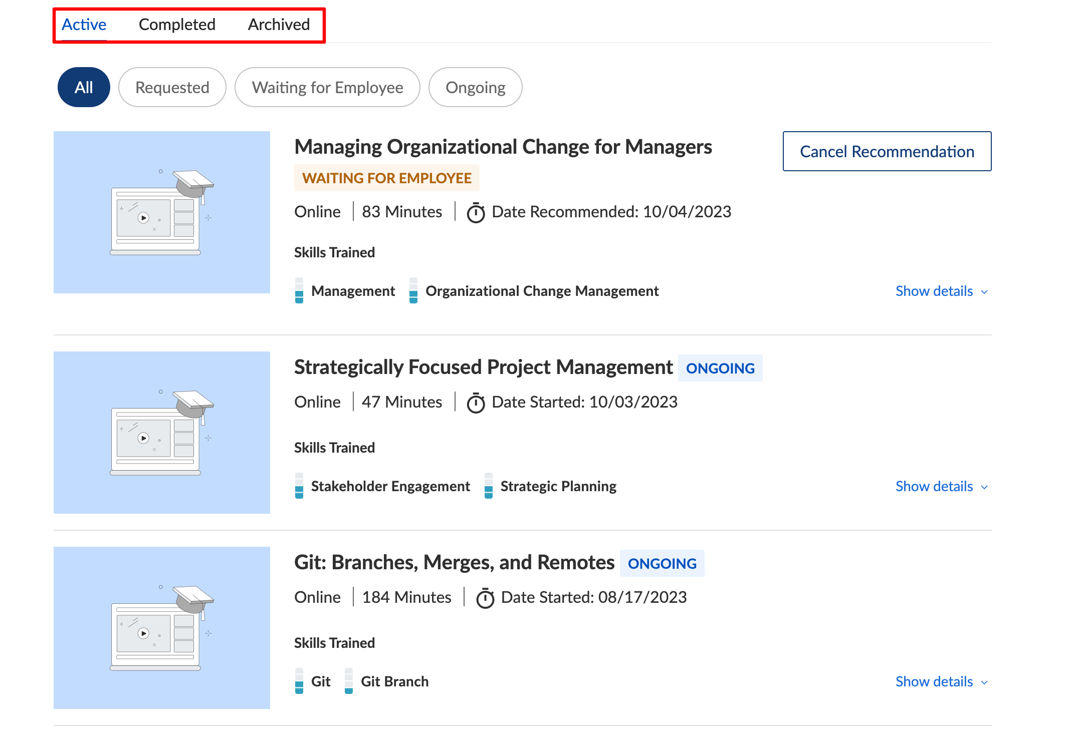Toggle the Requested filter button
The height and width of the screenshot is (738, 1073).
[x=172, y=86]
